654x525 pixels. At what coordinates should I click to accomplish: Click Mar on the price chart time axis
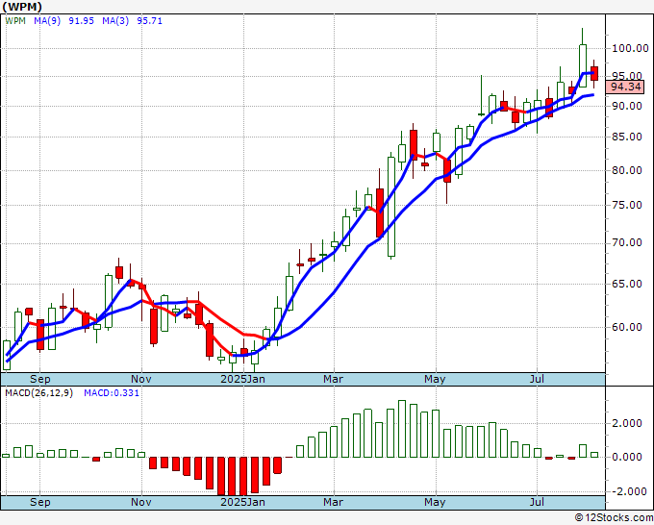(x=334, y=379)
